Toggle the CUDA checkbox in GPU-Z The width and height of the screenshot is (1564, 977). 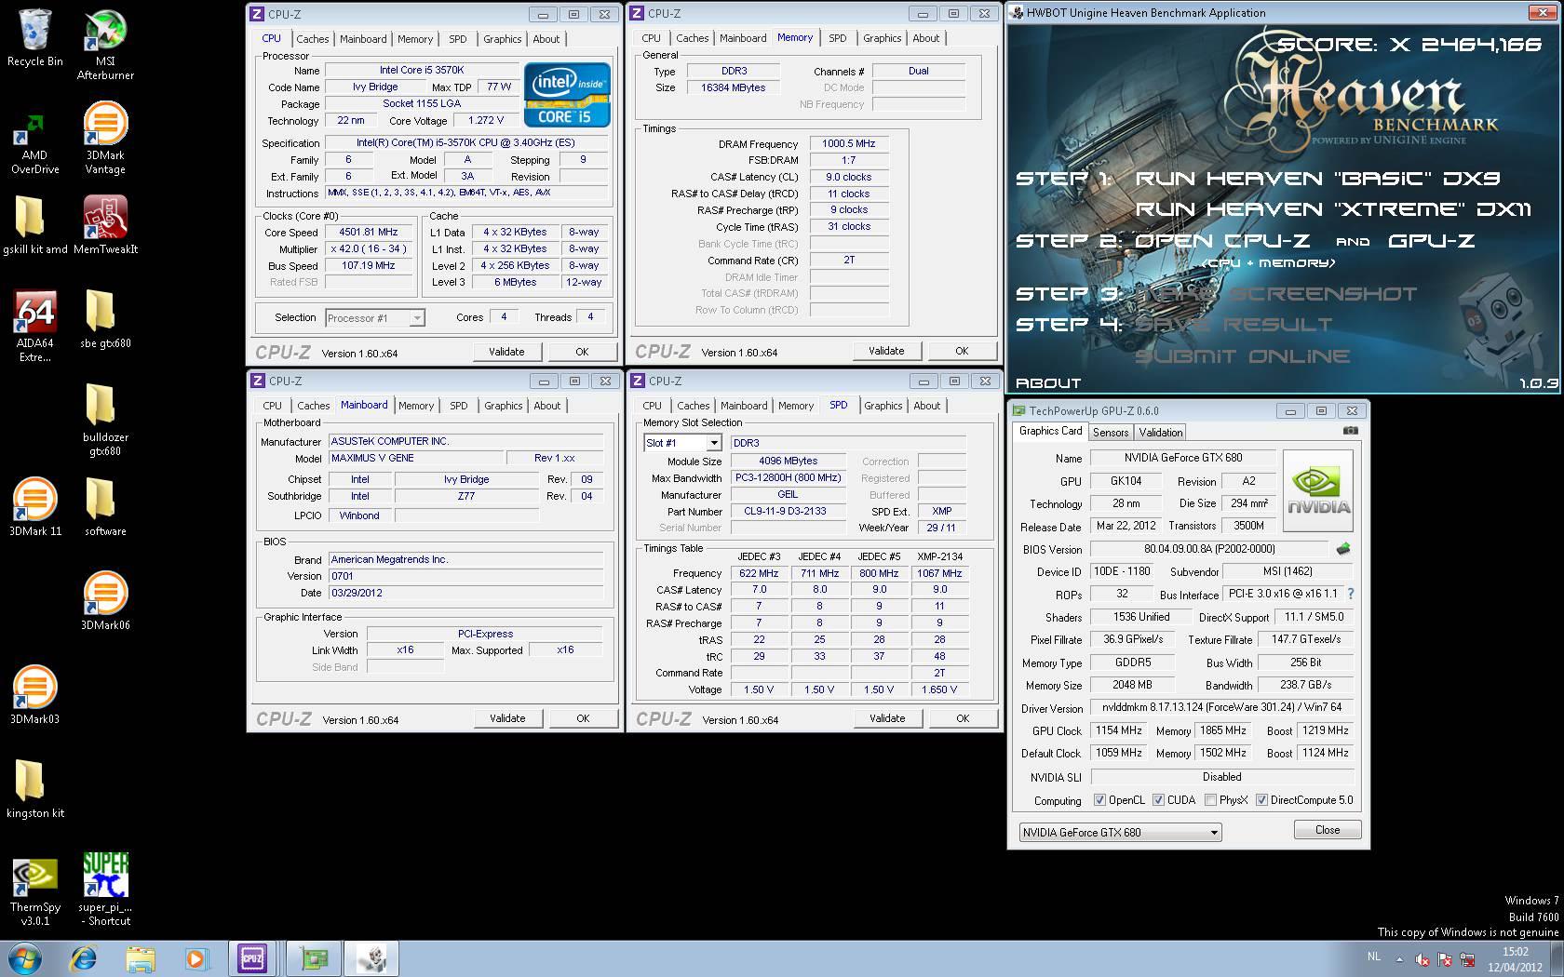1158,800
